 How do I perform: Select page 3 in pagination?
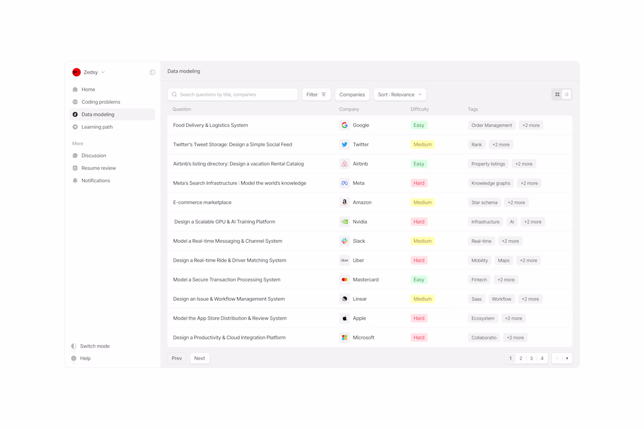click(532, 358)
